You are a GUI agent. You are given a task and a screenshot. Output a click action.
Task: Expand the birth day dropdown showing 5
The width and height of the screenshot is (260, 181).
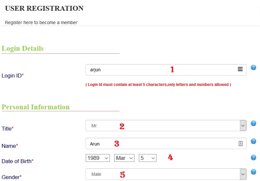pyautogui.click(x=147, y=158)
